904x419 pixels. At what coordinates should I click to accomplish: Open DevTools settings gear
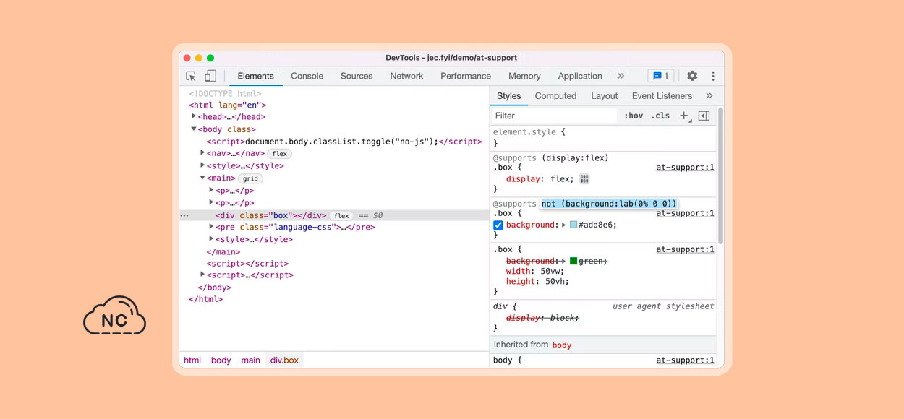(692, 76)
